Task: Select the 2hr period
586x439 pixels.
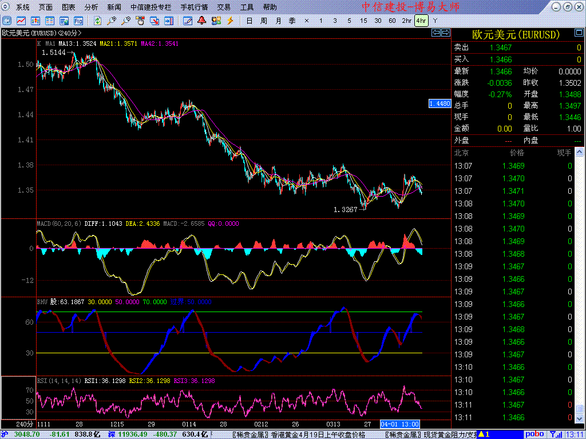Action: coord(407,21)
